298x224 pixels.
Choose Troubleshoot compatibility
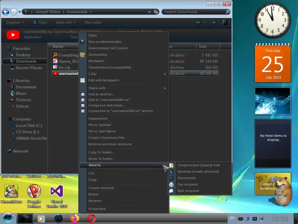click(x=110, y=67)
